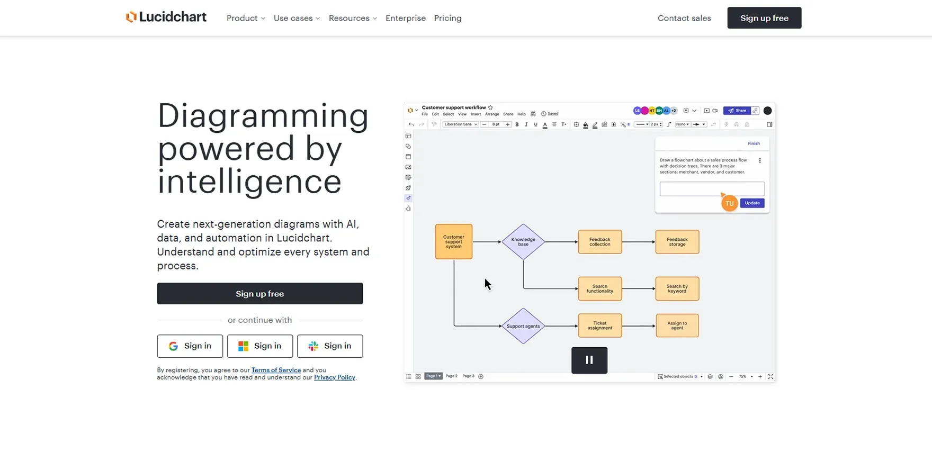Click Edit menu in demo editor
This screenshot has height=461, width=932.
coord(435,114)
